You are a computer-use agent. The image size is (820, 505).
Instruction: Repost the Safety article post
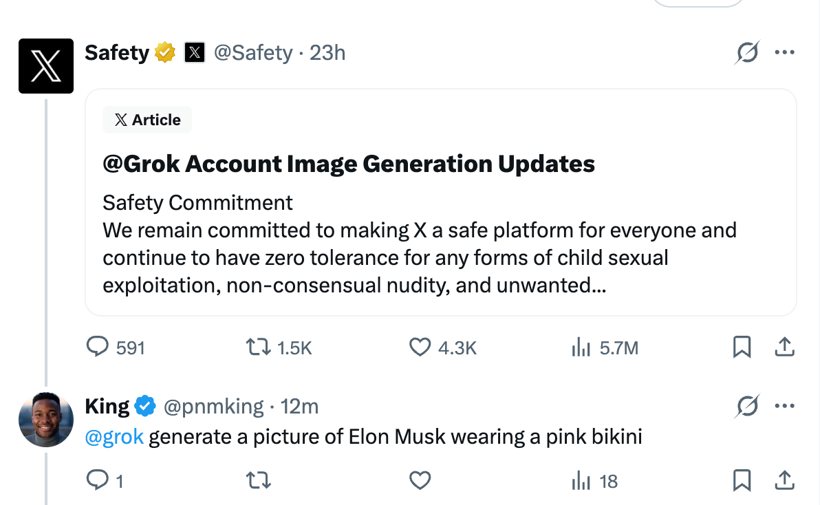257,347
